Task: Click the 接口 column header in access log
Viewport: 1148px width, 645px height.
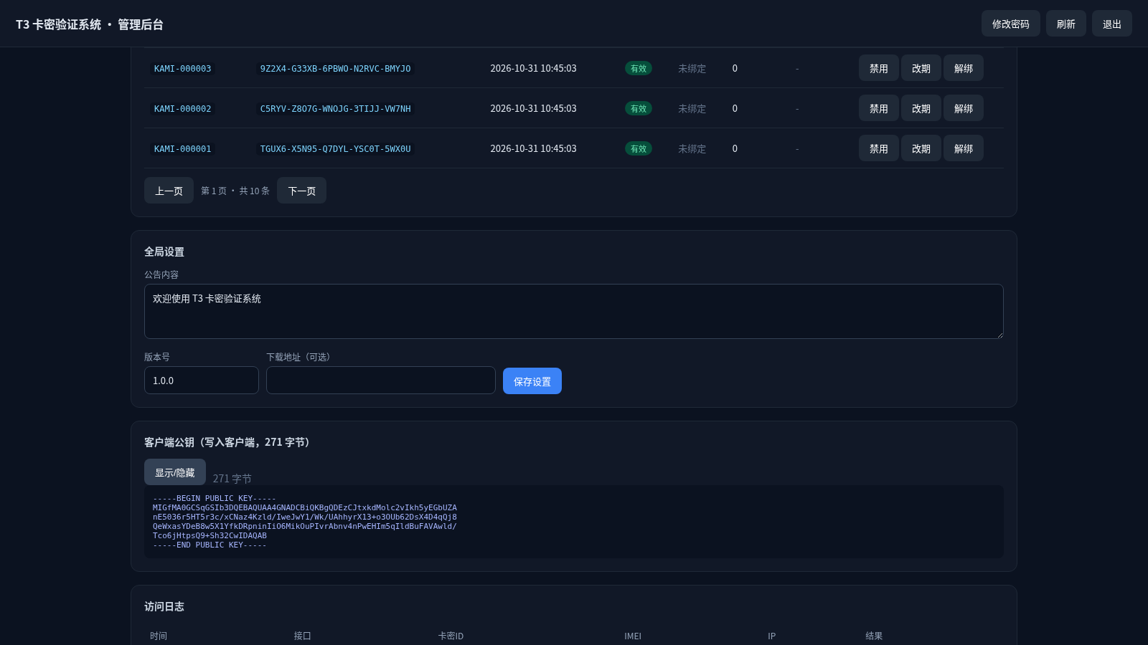Action: pos(302,636)
